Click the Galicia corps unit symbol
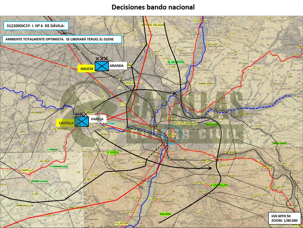The width and height of the screenshot is (303, 228). (102, 66)
